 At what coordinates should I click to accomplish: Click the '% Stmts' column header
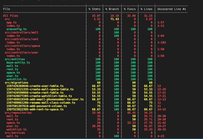coord(94,9)
